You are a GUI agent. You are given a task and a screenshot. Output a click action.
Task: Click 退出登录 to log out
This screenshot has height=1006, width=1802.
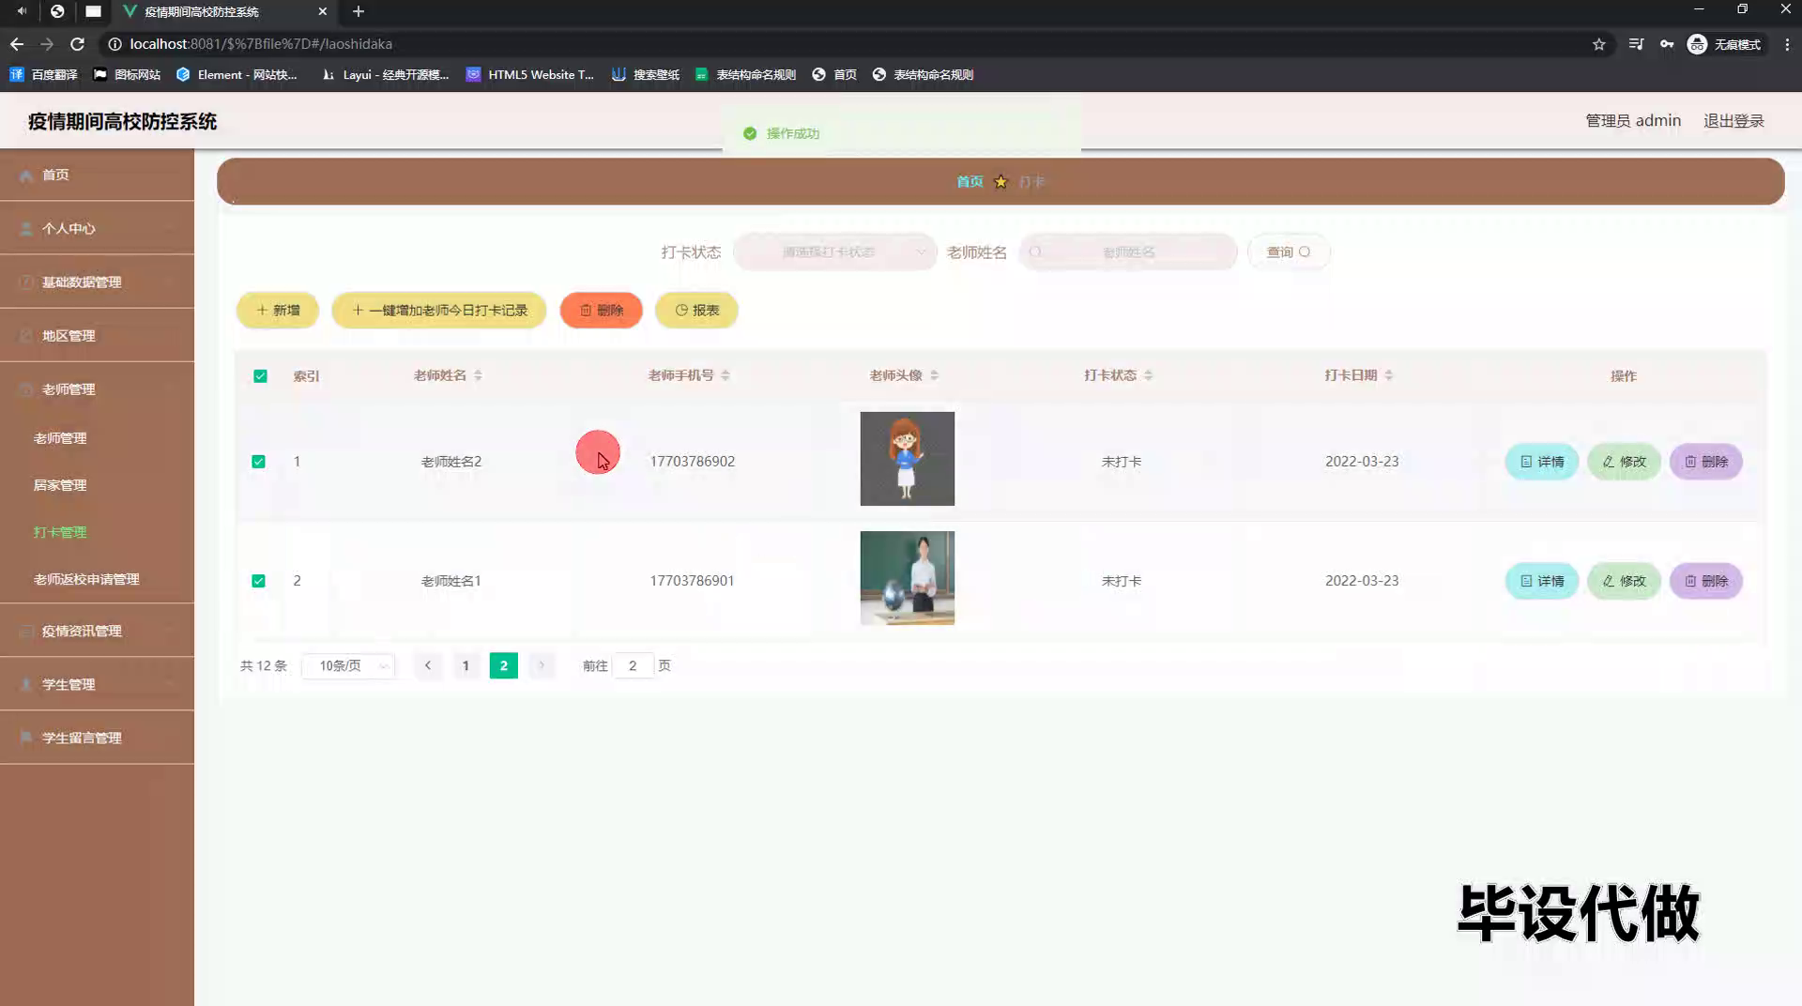(1733, 121)
